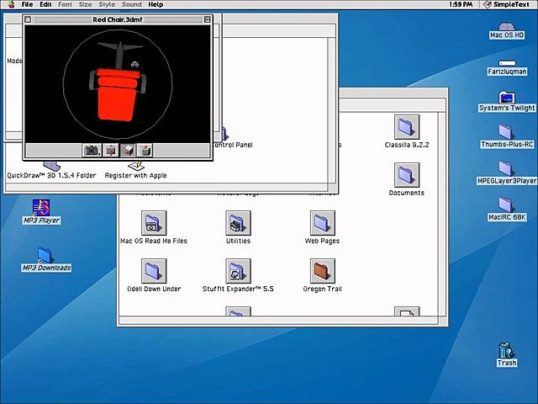Image resolution: width=538 pixels, height=404 pixels.
Task: Open the File menu
Action: [27, 4]
